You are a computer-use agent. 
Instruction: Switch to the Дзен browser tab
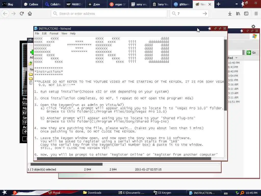[96, 4]
